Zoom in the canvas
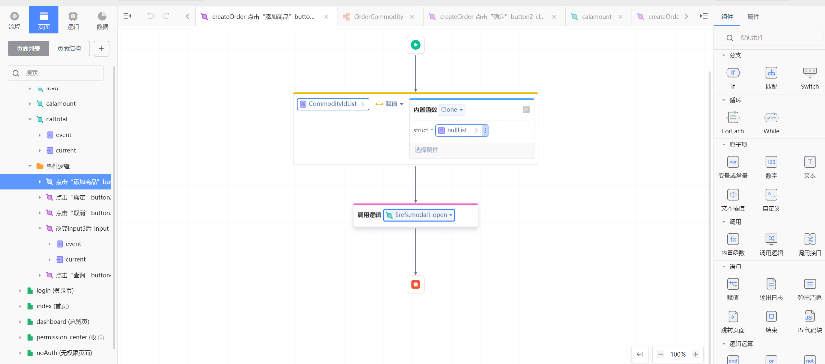 coord(696,354)
